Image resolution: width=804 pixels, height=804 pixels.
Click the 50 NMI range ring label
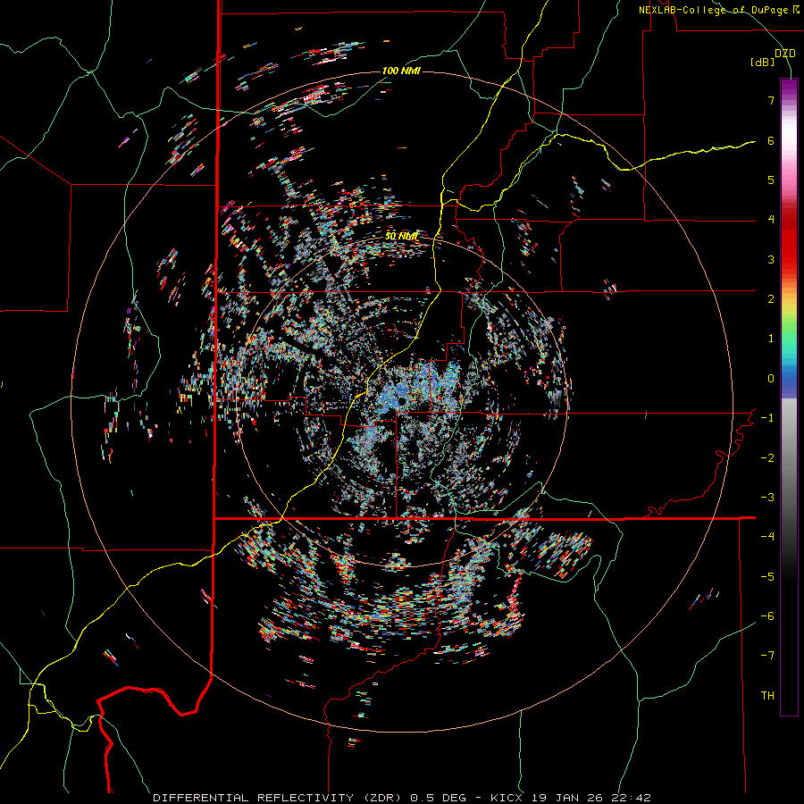point(401,237)
